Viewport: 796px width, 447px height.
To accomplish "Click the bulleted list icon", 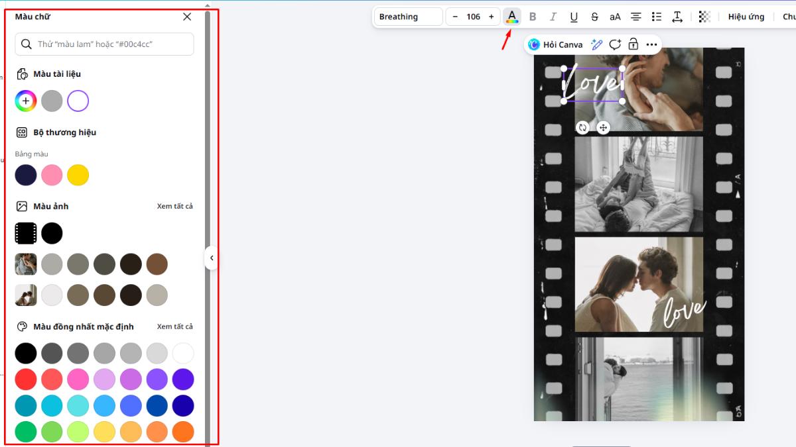I will pyautogui.click(x=657, y=17).
